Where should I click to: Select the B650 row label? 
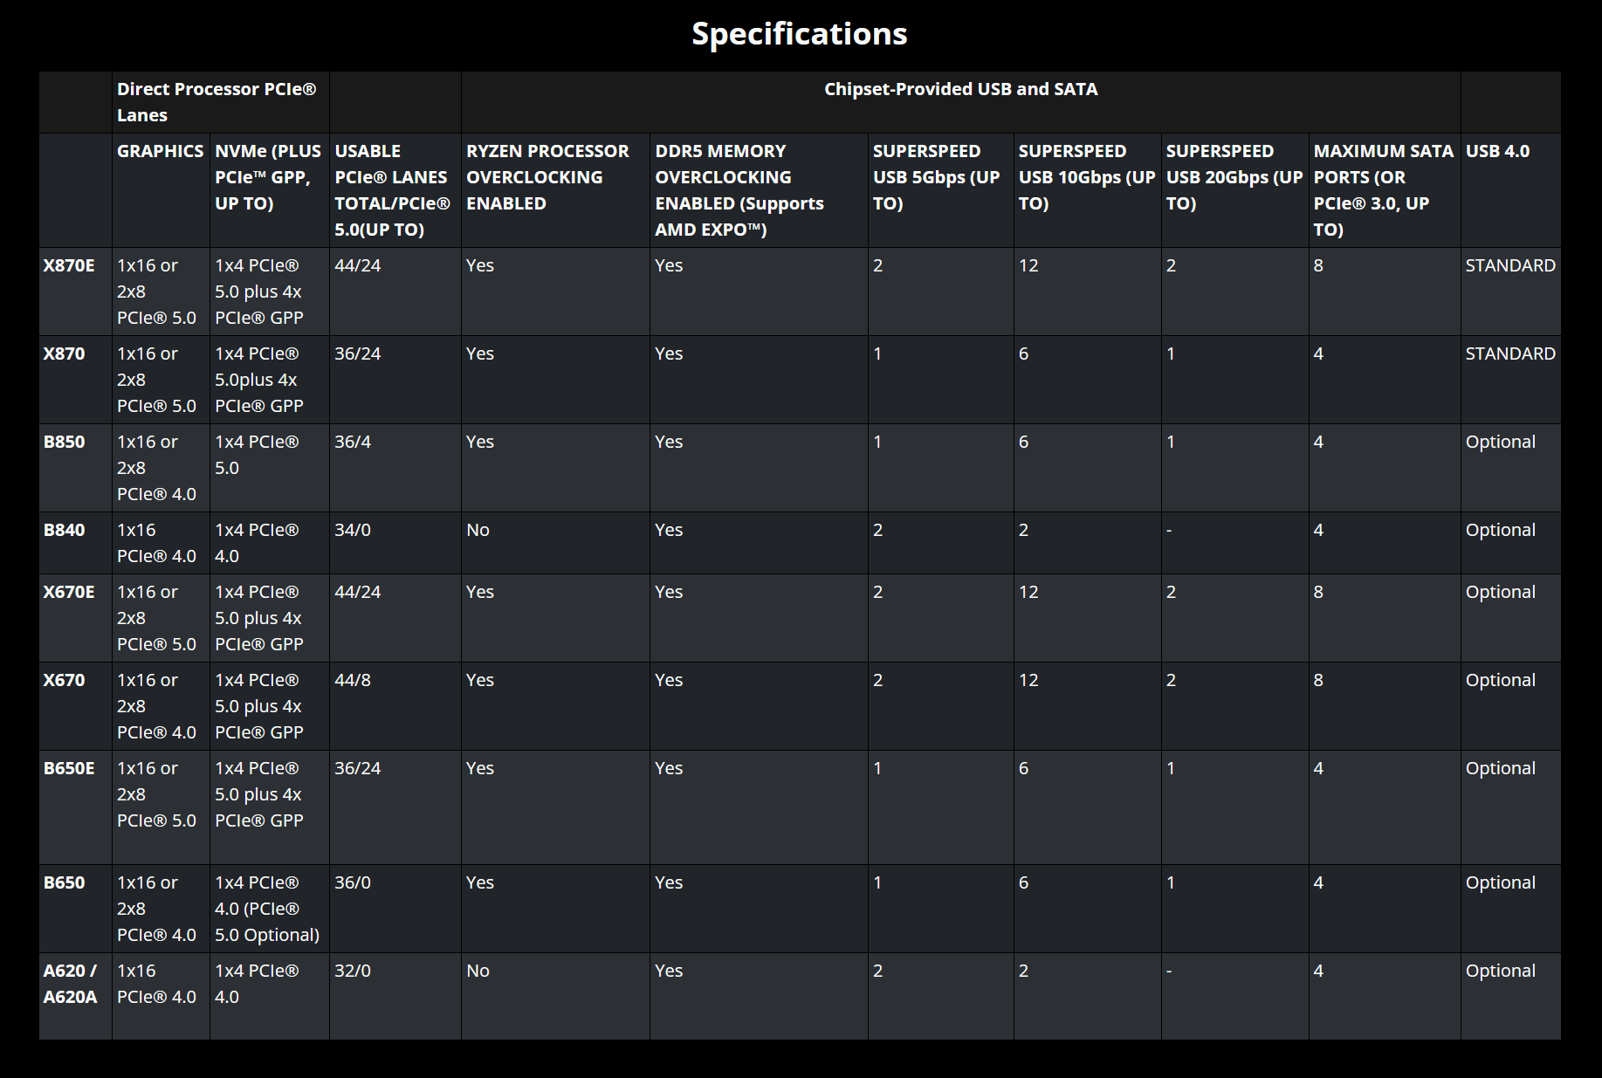pos(75,909)
